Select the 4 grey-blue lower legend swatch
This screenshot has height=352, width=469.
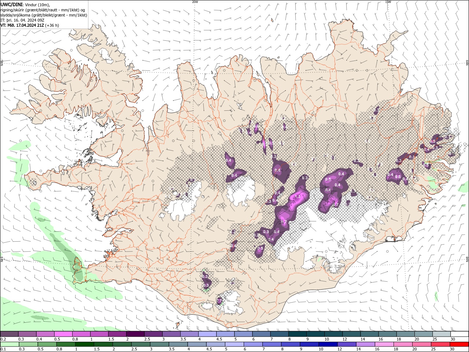click(197, 344)
